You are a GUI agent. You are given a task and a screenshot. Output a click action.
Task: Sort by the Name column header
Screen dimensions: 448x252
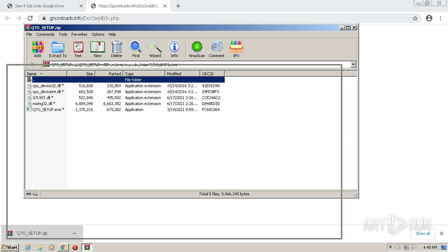point(46,73)
